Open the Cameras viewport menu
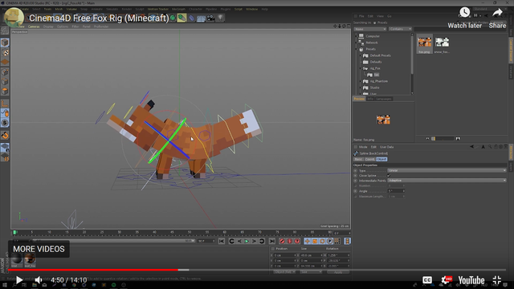This screenshot has height=289, width=514. pos(34,26)
